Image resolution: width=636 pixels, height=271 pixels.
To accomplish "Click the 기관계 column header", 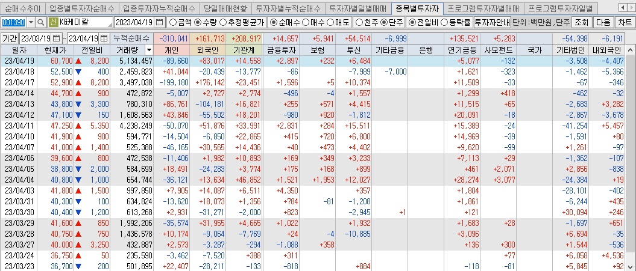I will click(244, 50).
